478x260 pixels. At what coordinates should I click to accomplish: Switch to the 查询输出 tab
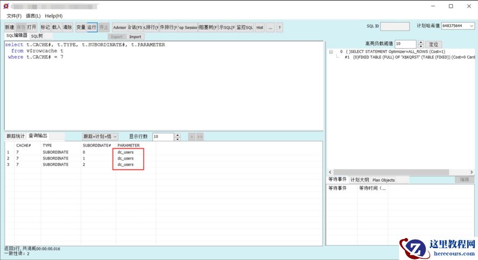[x=38, y=136]
